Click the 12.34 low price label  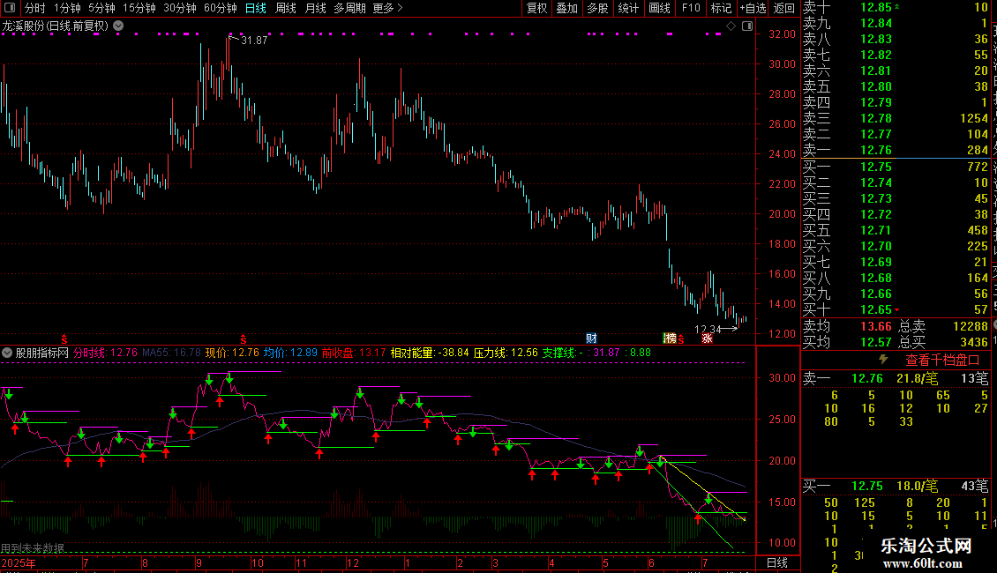point(708,329)
